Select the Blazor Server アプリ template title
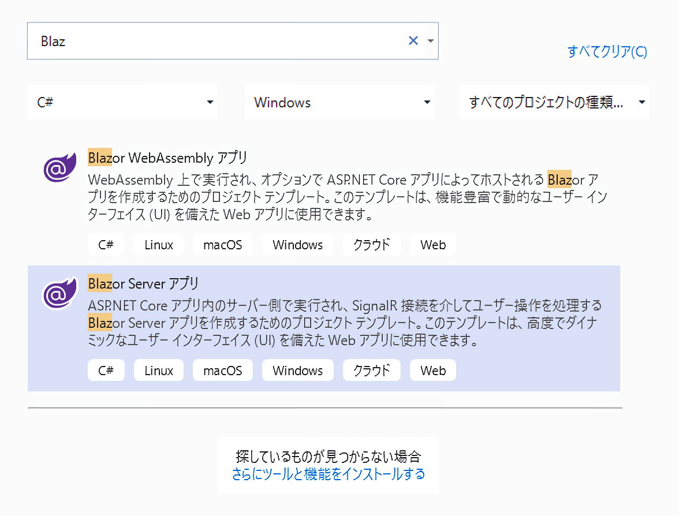Screen dimensions: 679x516 pyautogui.click(x=143, y=283)
